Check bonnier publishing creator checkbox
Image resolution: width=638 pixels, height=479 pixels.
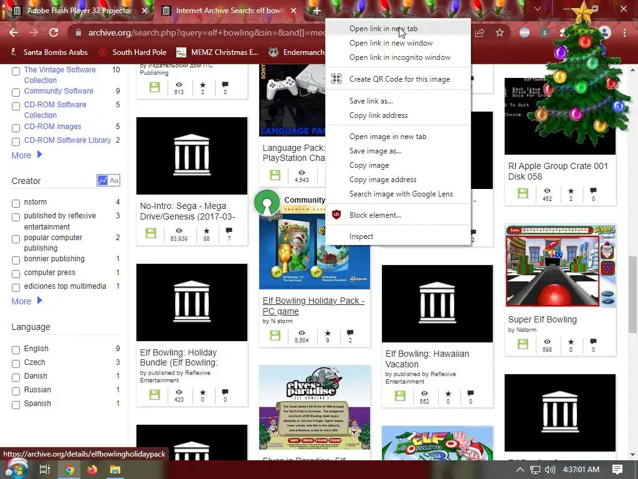tap(16, 260)
